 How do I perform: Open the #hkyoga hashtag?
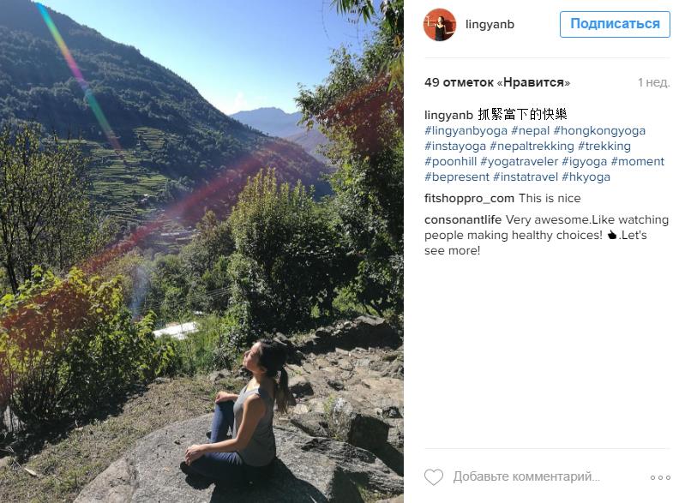tap(586, 177)
